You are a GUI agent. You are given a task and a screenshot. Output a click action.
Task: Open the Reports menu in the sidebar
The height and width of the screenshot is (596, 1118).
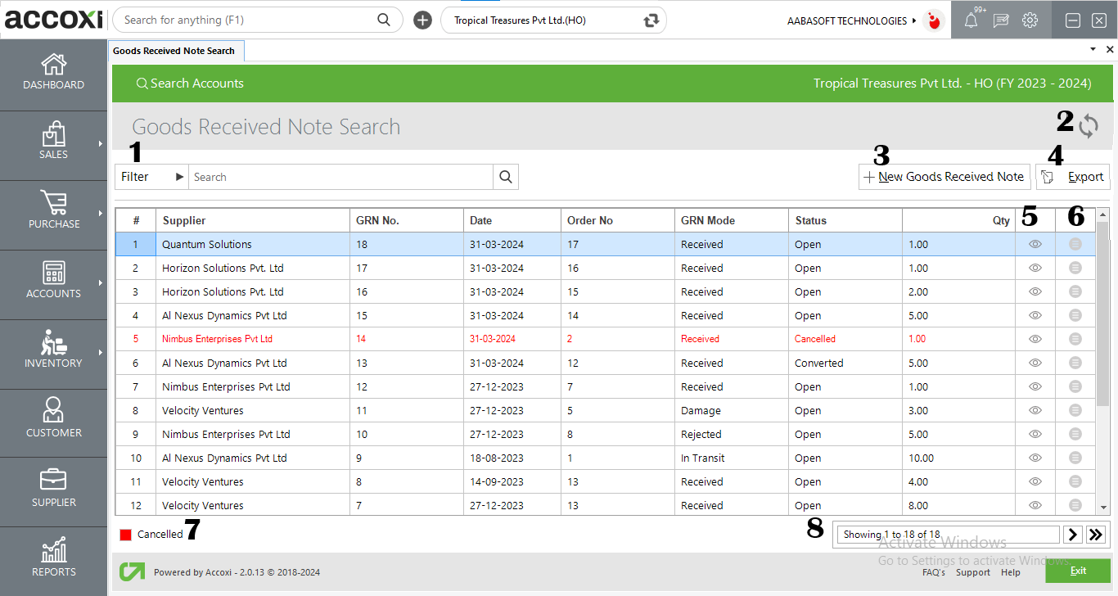tap(54, 559)
